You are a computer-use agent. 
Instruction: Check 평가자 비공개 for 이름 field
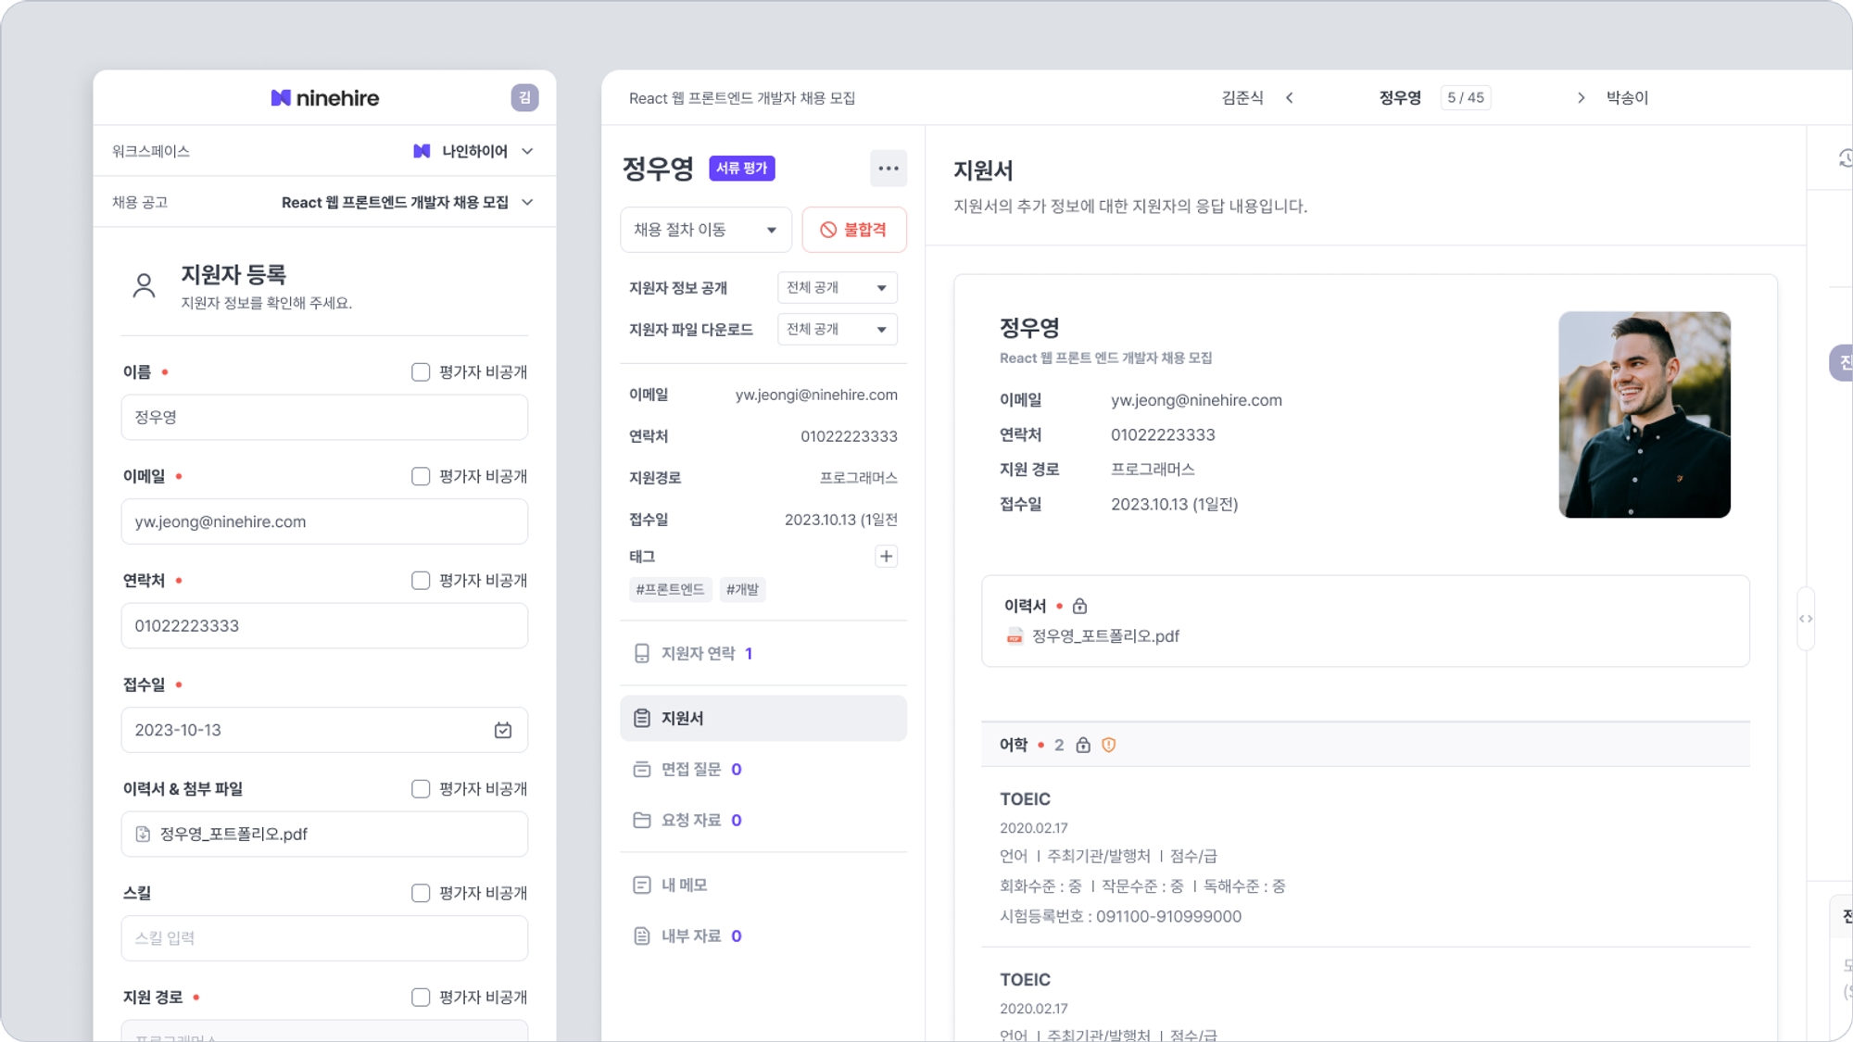[421, 372]
